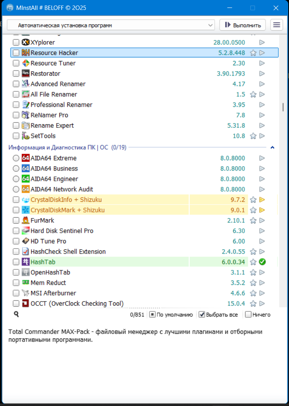Select the OCCT (OverClock Checking Tool) entry
Viewport: 289px width, 406px height.
pos(77,304)
